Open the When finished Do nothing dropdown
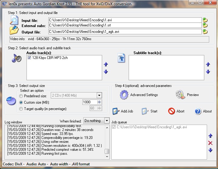The height and width of the screenshot is (169, 218). [x=107, y=121]
